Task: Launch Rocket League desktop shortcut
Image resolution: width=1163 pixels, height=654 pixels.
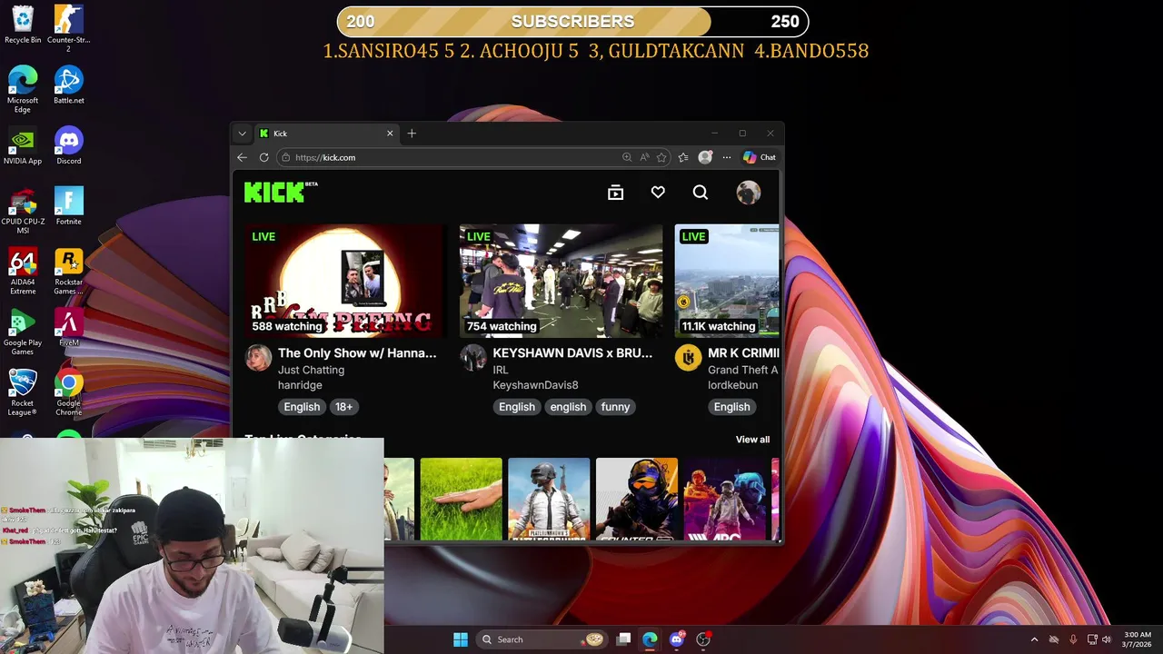Action: [23, 391]
